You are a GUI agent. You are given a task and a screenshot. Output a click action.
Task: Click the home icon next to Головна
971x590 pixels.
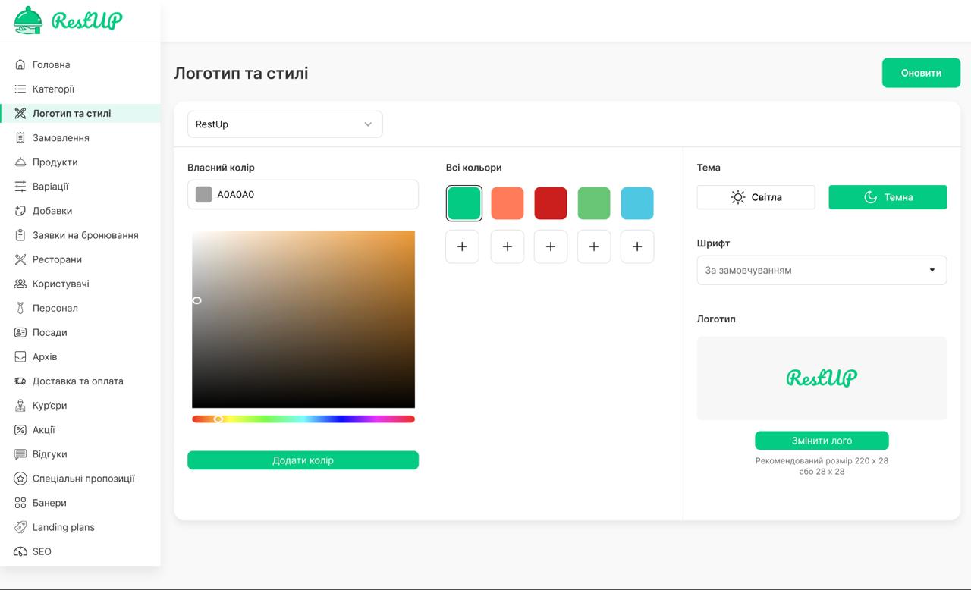point(20,65)
